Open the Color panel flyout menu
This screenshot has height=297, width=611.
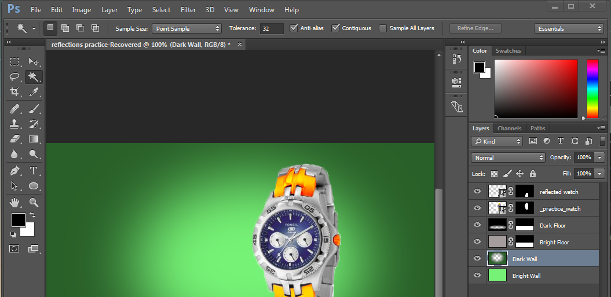tap(600, 51)
